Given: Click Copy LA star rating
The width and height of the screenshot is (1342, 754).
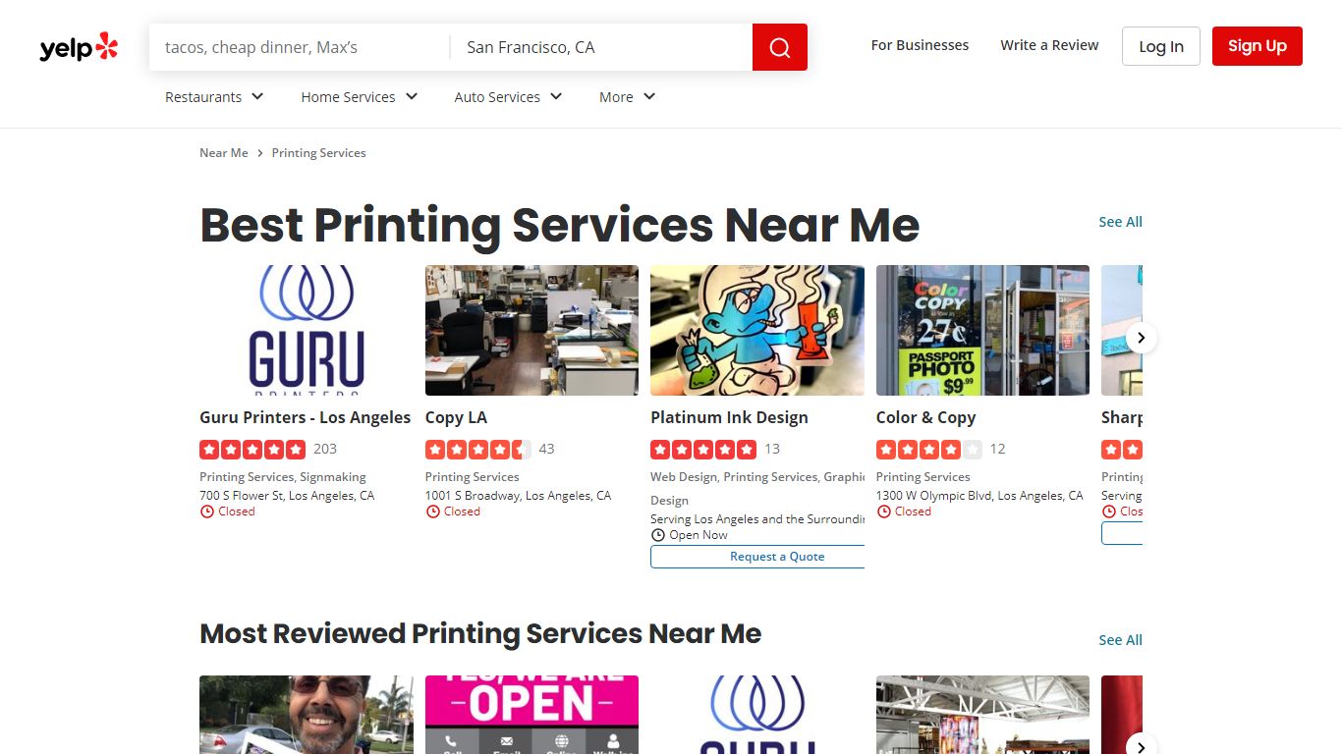Looking at the screenshot, I should tap(478, 449).
